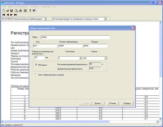Expand the СА 03-003-07 pipeline type dropdown
The width and height of the screenshot is (163, 127).
tap(45, 19)
